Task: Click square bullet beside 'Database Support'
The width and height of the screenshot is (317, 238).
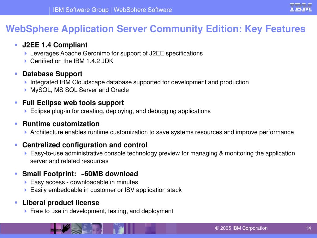Action: (16, 74)
